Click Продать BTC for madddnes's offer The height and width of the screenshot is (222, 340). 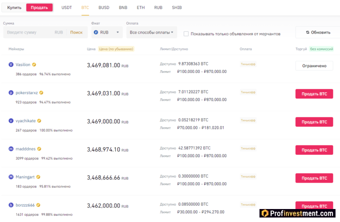pyautogui.click(x=314, y=150)
